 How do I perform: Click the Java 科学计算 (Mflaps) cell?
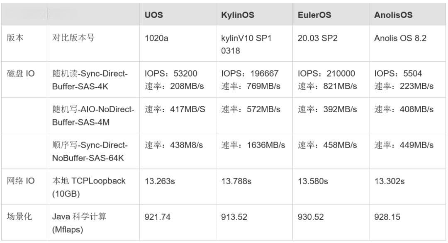click(x=93, y=222)
